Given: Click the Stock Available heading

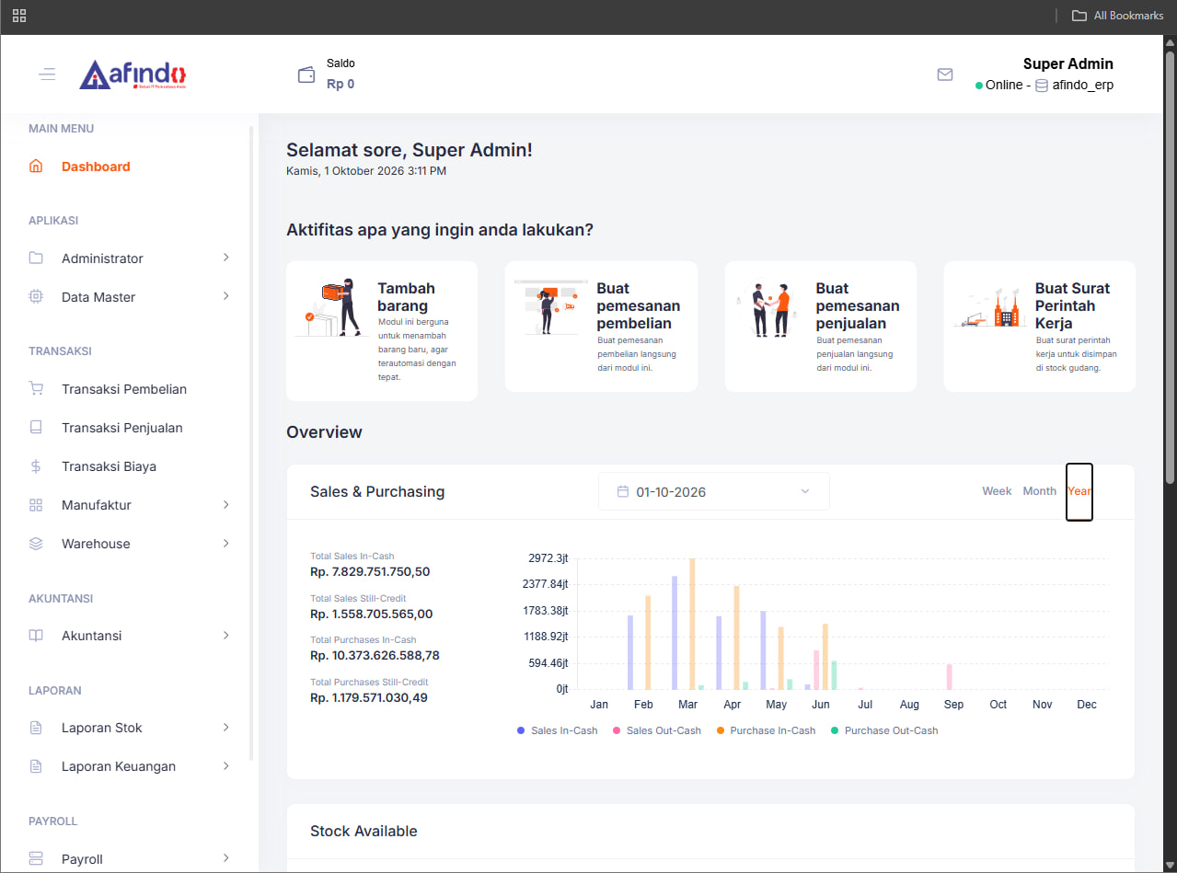Looking at the screenshot, I should tap(363, 831).
